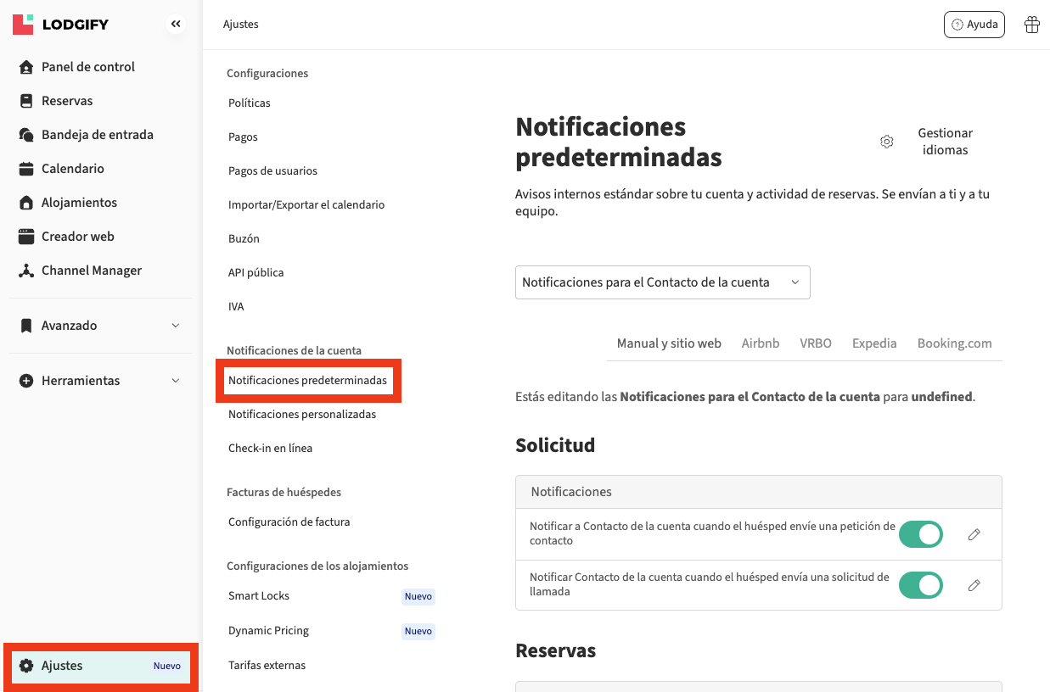This screenshot has width=1050, height=692.
Task: Select the Booking.com tab
Action: [x=954, y=343]
